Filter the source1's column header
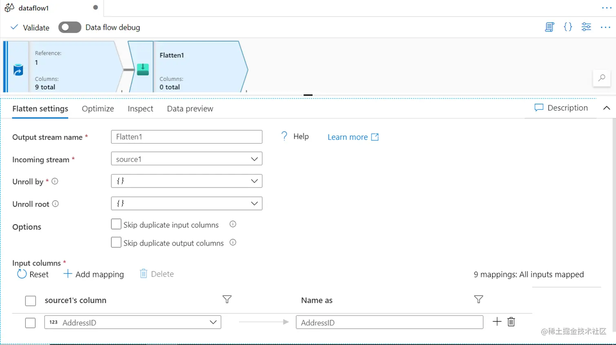The width and height of the screenshot is (616, 345). coord(227,299)
